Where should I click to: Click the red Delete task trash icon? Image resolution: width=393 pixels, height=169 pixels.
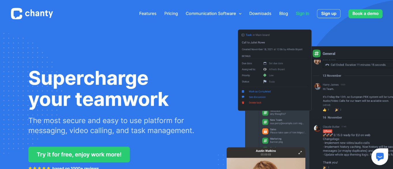pos(243,103)
